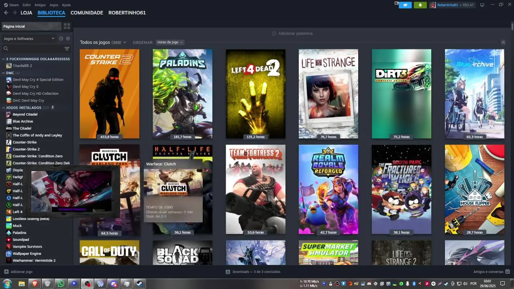Go back with the left arrow

6,13
